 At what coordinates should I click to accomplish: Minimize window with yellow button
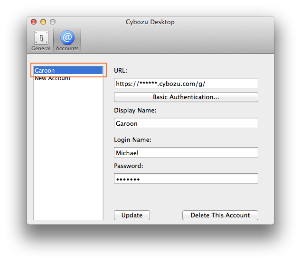pyautogui.click(x=43, y=22)
